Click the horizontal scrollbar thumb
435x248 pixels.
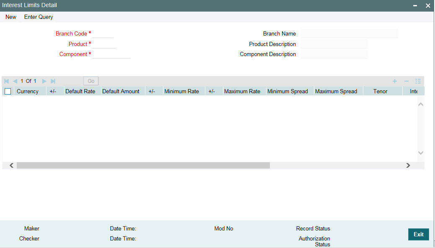click(x=143, y=166)
